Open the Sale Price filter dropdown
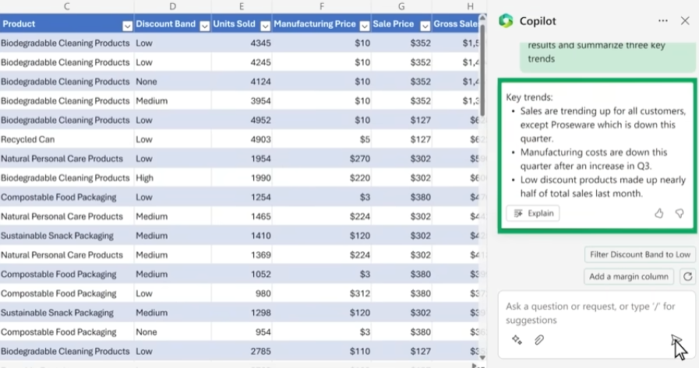699x368 pixels. point(424,25)
